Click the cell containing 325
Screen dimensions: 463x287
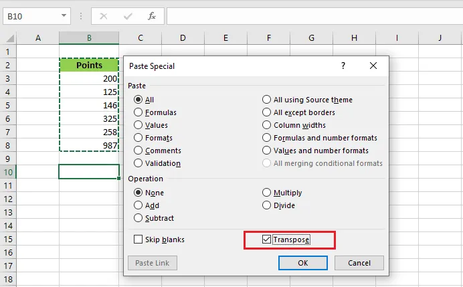click(x=89, y=118)
